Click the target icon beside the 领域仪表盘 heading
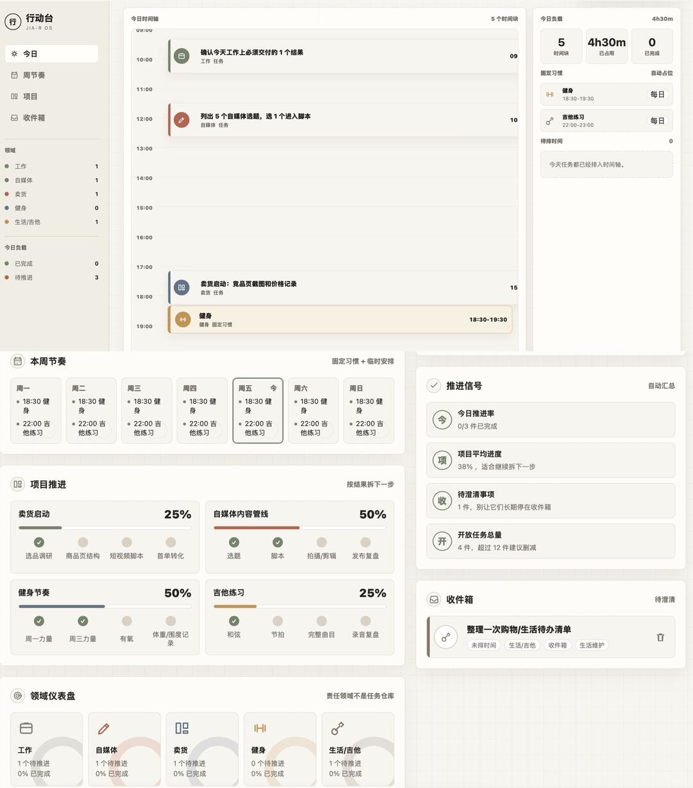This screenshot has height=788, width=693. [x=18, y=696]
